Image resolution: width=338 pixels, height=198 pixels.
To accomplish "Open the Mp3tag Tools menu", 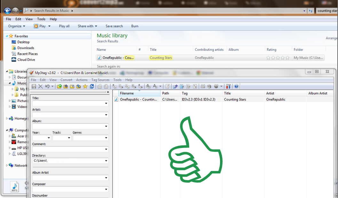I will 117,80.
